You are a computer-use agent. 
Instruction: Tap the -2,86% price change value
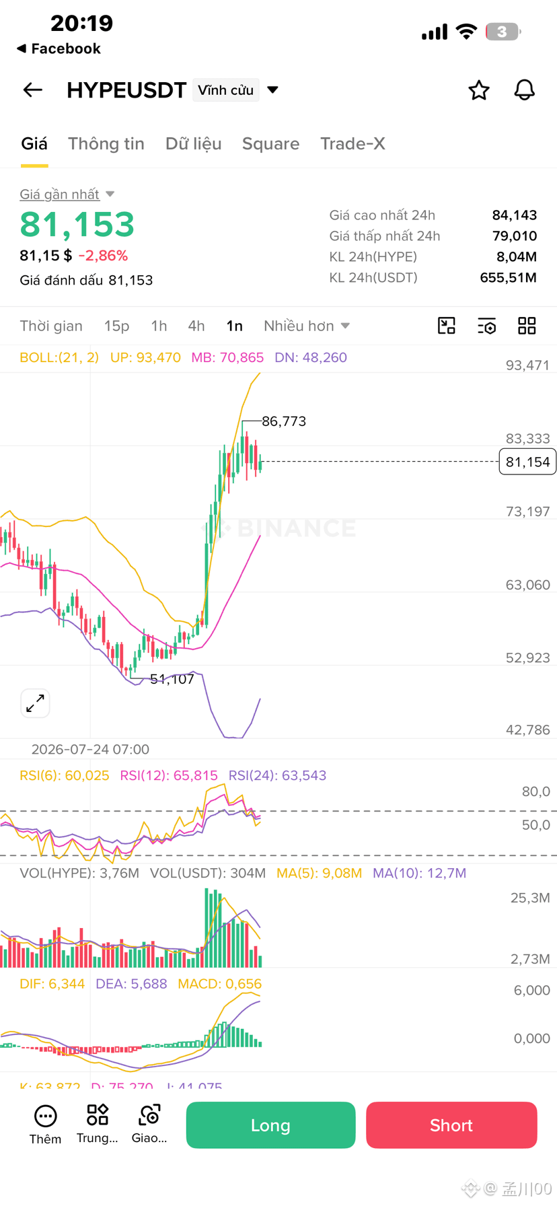coord(103,255)
